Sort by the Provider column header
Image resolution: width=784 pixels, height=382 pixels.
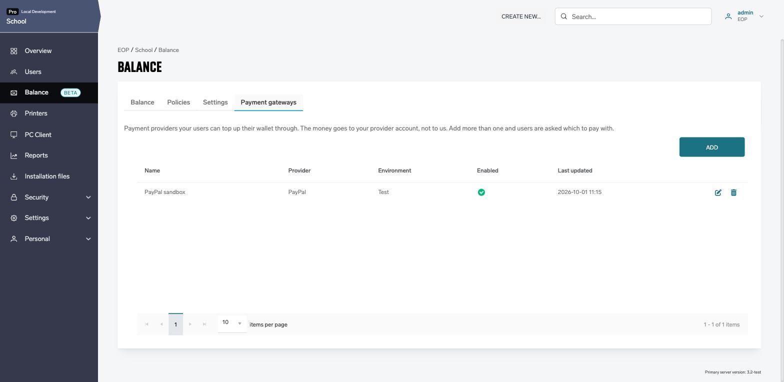tap(299, 170)
